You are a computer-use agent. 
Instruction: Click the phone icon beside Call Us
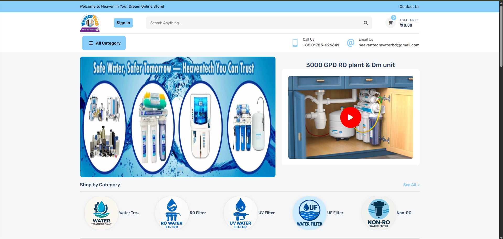point(295,43)
